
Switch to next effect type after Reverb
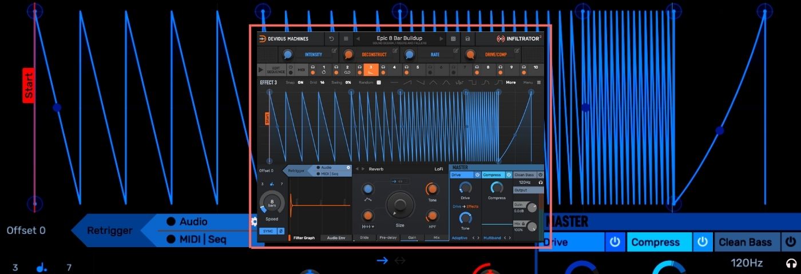click(x=363, y=169)
